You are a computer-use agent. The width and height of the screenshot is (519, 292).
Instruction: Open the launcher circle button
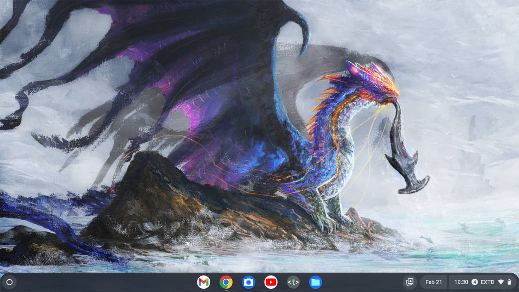[x=10, y=282]
